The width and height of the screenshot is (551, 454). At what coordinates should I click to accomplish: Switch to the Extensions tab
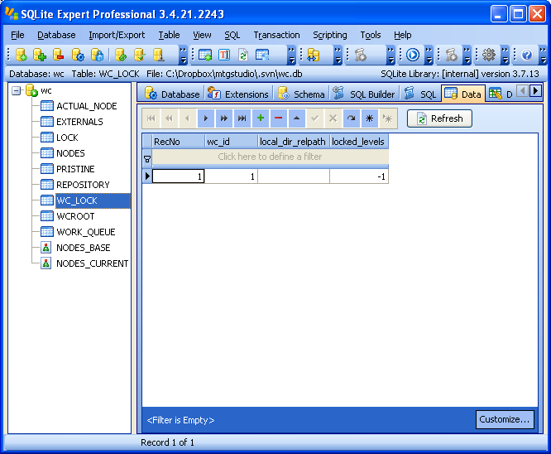tap(238, 94)
